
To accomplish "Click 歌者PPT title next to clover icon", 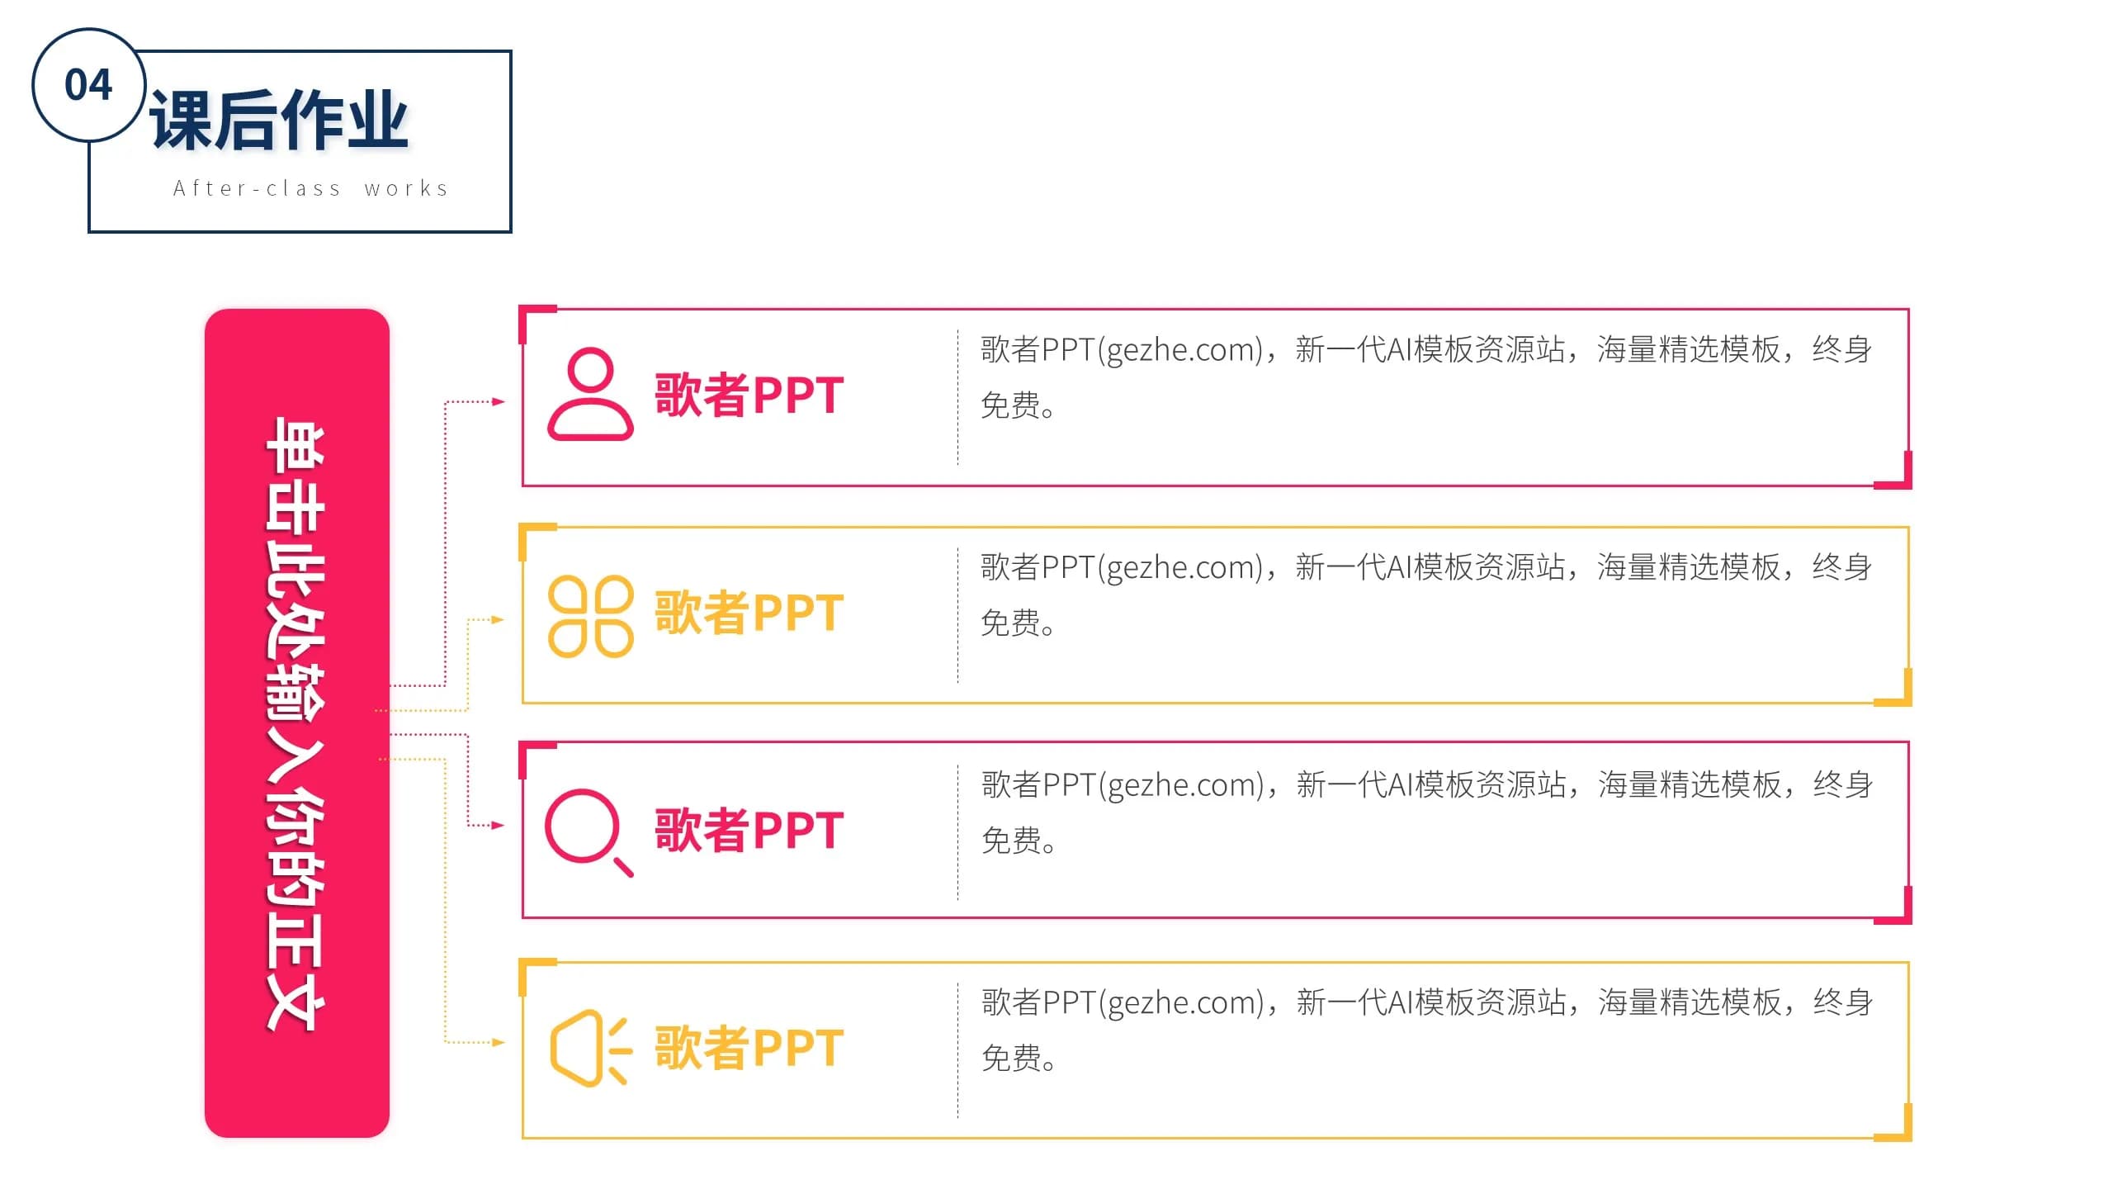I will (x=749, y=612).
